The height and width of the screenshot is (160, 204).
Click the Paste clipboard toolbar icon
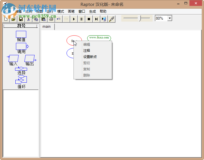point(43,19)
